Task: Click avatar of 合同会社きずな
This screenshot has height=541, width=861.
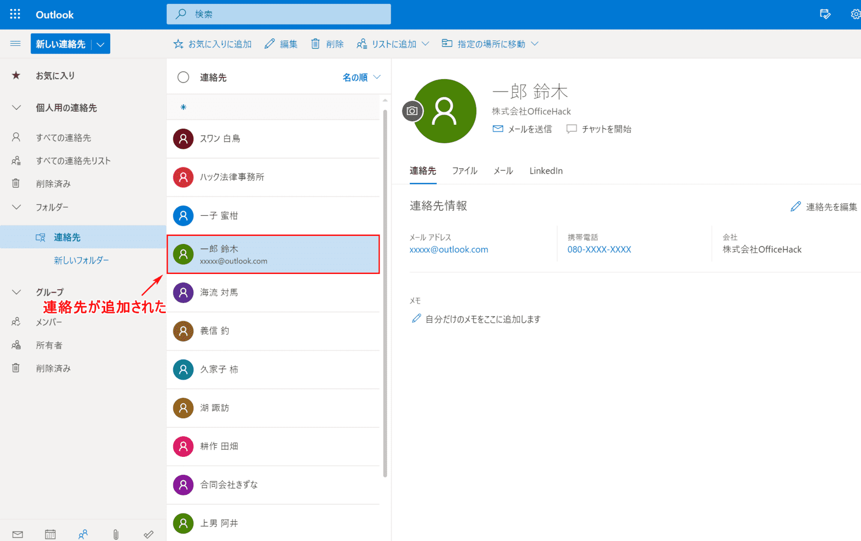Action: point(183,485)
